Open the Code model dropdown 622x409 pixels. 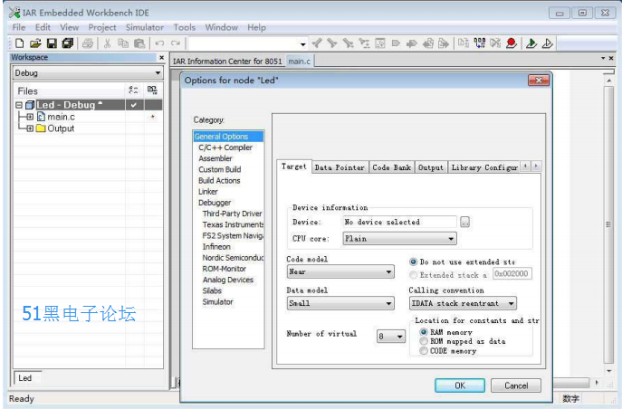(x=340, y=271)
